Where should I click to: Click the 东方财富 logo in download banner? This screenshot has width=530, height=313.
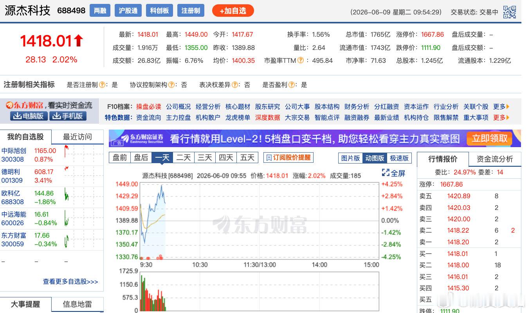pyautogui.click(x=24, y=105)
